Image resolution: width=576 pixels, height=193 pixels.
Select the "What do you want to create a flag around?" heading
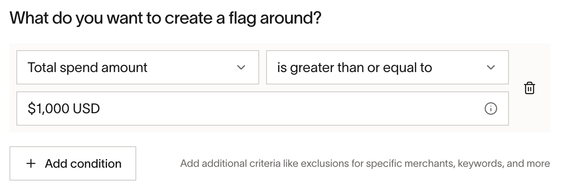pyautogui.click(x=165, y=19)
